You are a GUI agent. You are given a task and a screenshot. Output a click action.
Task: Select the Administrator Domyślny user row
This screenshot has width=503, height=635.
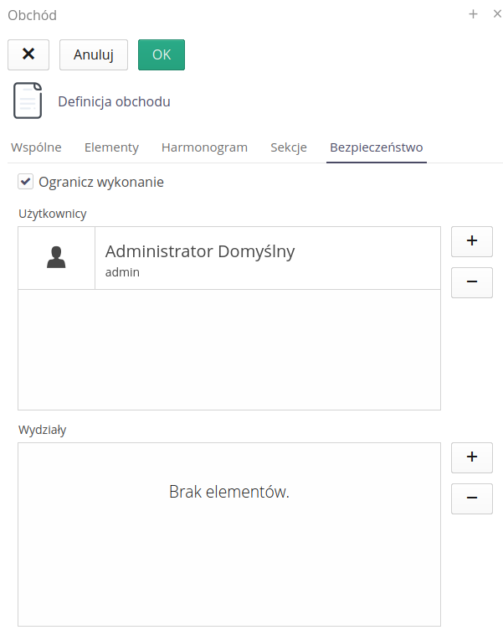click(268, 258)
